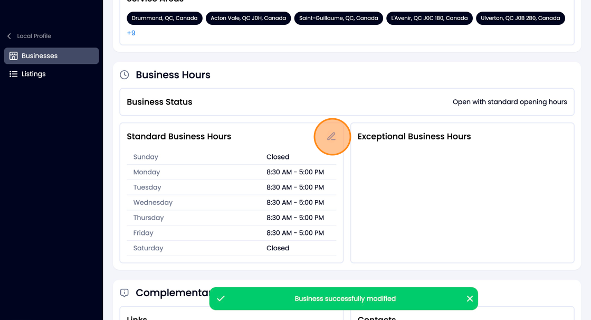Expand +9 more service areas

click(131, 33)
